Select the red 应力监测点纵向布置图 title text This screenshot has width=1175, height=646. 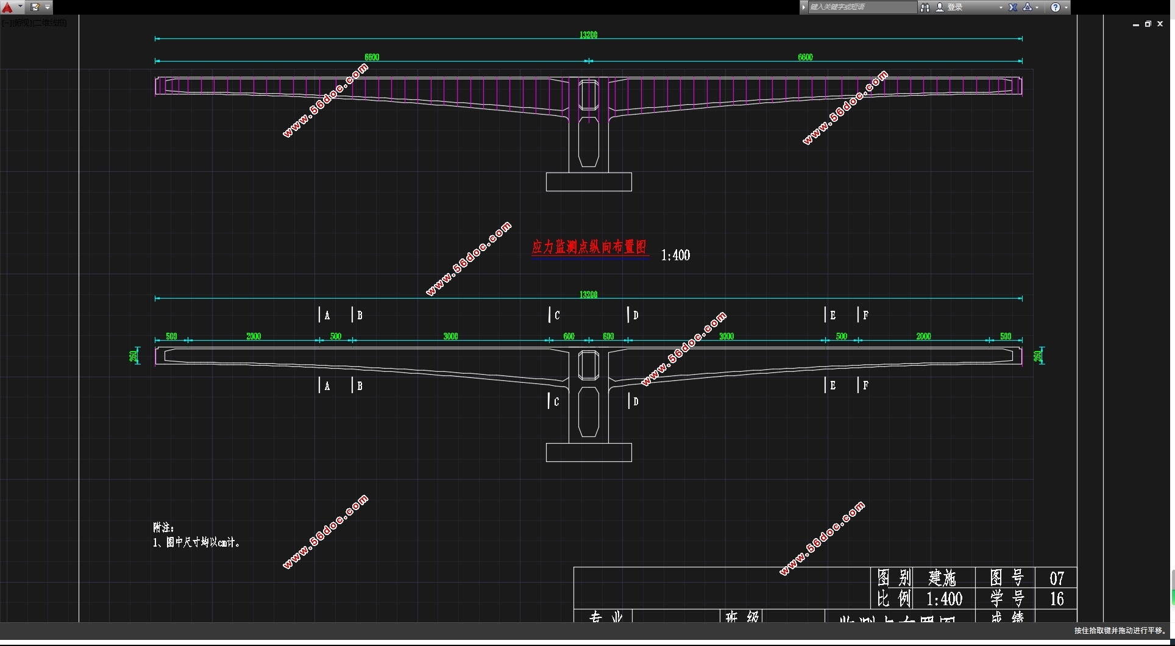589,247
